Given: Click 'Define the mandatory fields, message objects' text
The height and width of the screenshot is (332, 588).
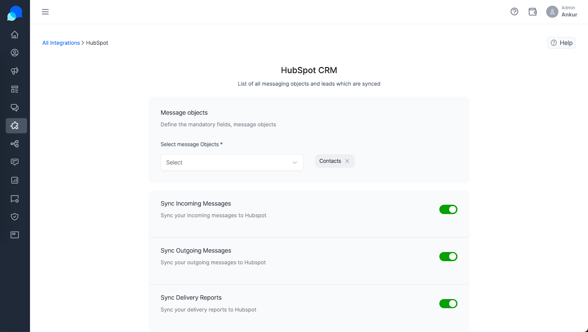Looking at the screenshot, I should point(218,124).
